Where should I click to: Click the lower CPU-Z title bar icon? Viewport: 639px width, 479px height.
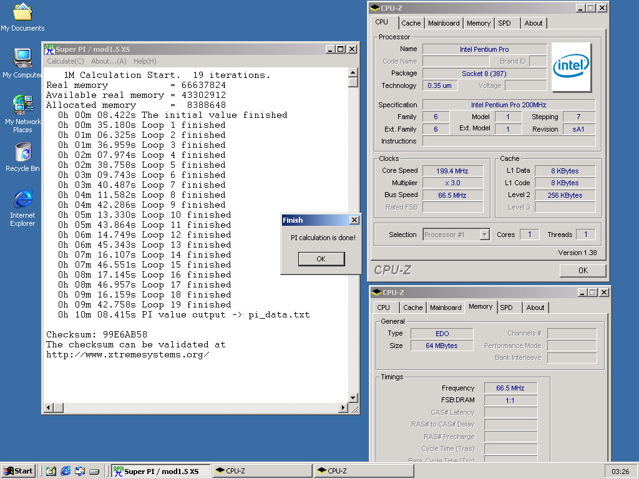[x=376, y=293]
